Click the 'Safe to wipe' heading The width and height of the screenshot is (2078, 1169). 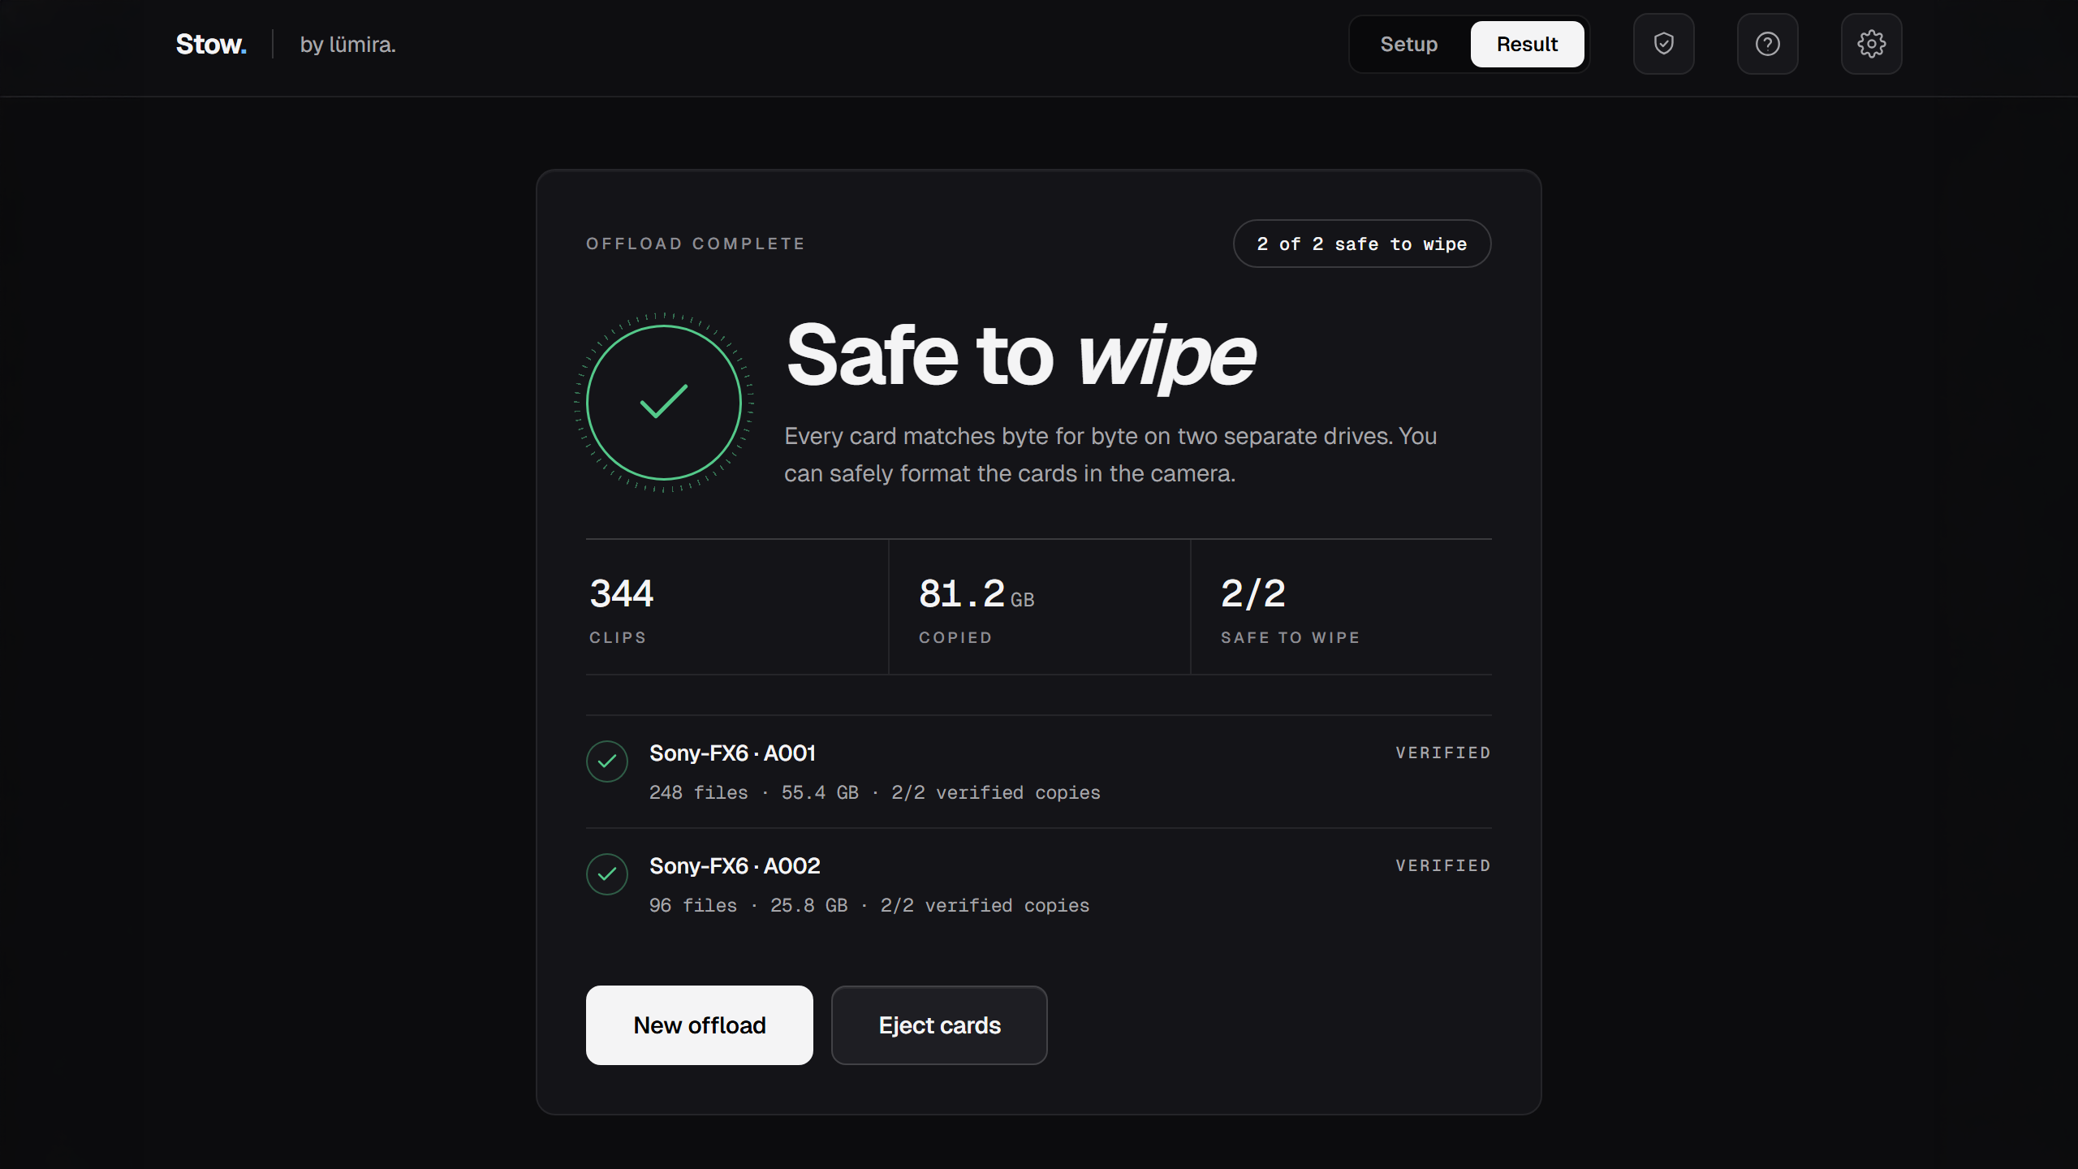(1021, 356)
